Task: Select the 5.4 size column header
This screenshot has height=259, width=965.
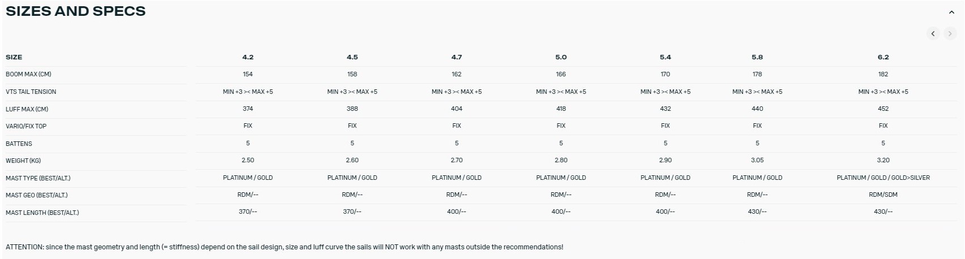Action: [665, 57]
